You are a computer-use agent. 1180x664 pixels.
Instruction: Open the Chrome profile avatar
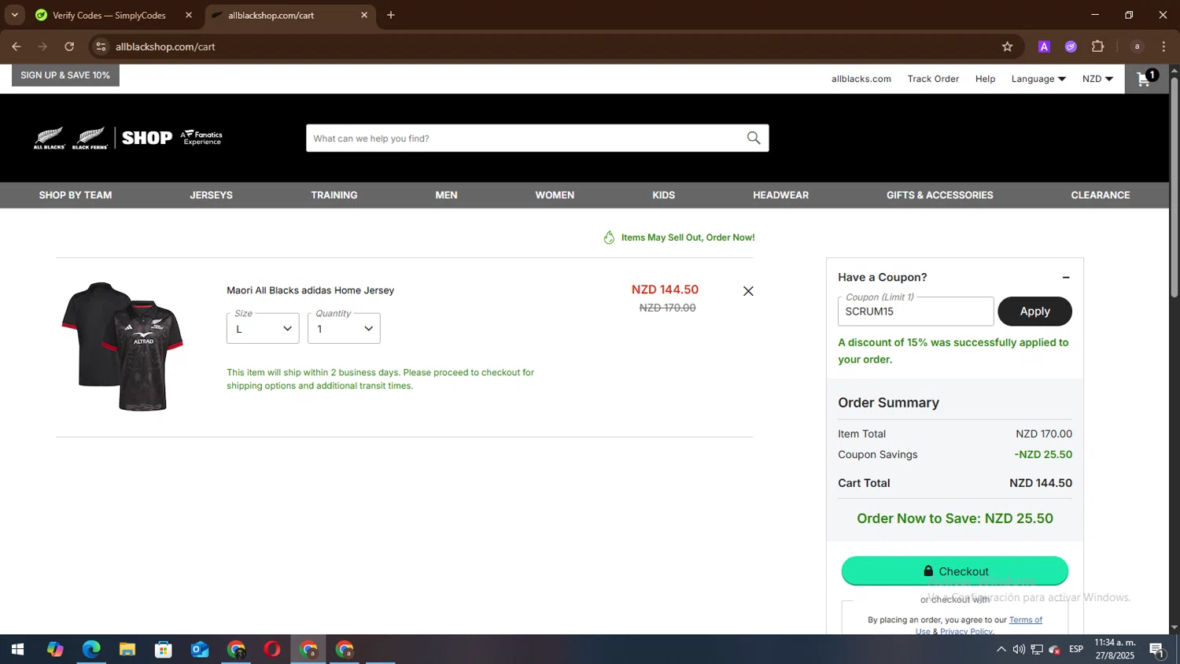pos(1137,46)
